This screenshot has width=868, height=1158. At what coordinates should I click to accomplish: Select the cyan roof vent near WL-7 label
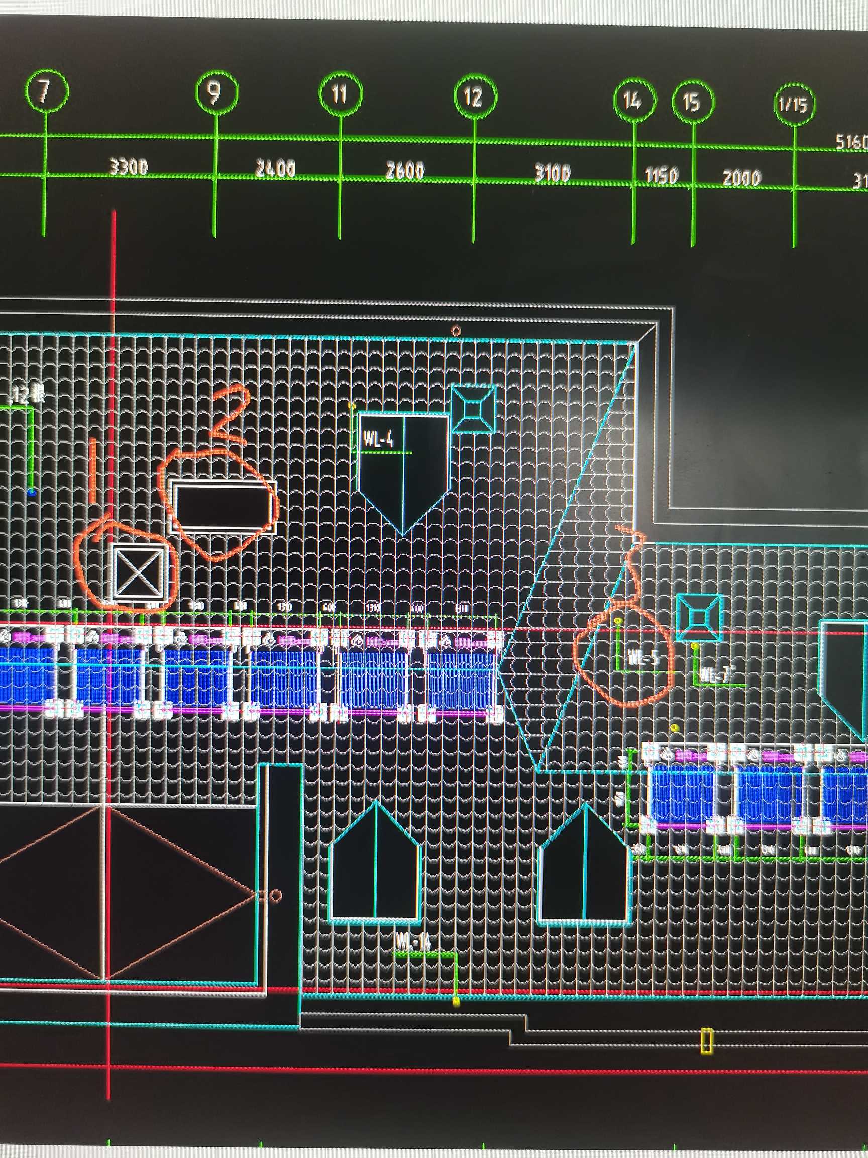tap(700, 618)
